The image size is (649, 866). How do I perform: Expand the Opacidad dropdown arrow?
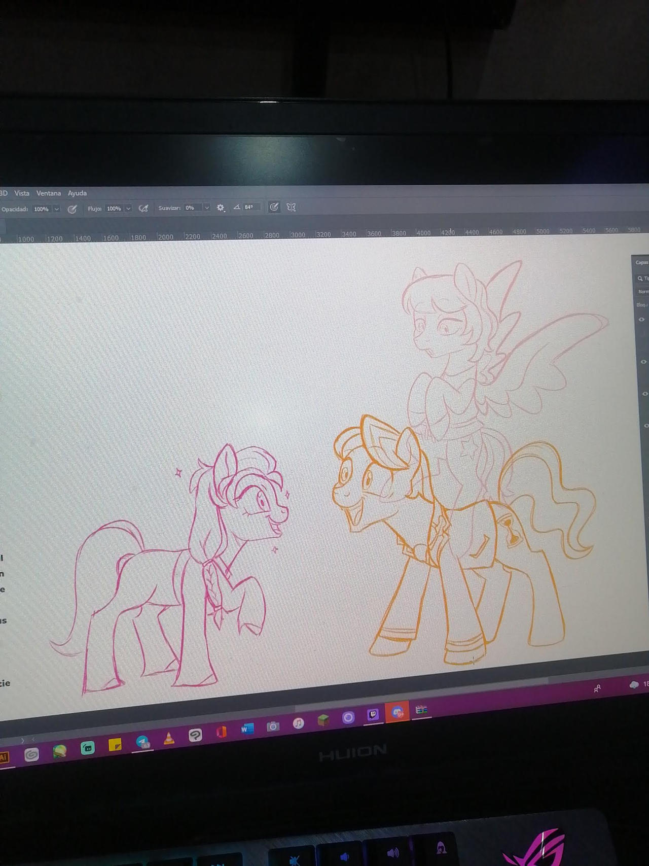57,209
